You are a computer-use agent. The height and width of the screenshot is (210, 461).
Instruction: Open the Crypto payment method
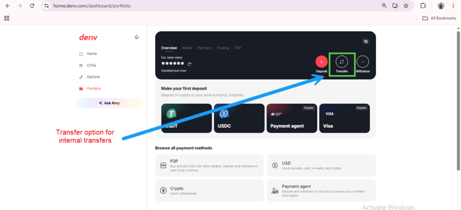pos(209,191)
